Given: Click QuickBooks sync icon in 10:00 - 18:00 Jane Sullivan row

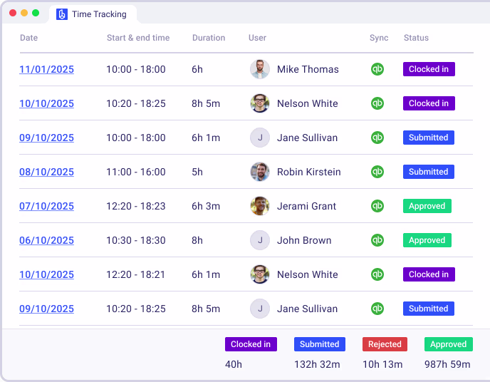Looking at the screenshot, I should pyautogui.click(x=377, y=138).
